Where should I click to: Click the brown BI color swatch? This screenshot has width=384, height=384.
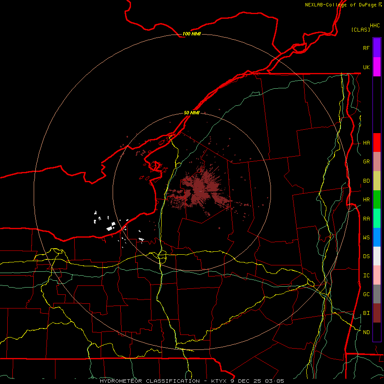coord(377,313)
